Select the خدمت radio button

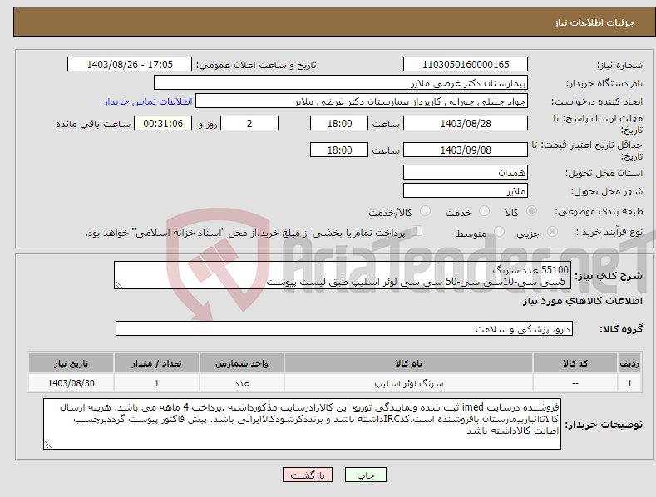click(484, 211)
